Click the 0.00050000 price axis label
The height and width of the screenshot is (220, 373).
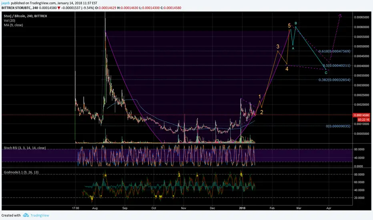(x=361, y=46)
